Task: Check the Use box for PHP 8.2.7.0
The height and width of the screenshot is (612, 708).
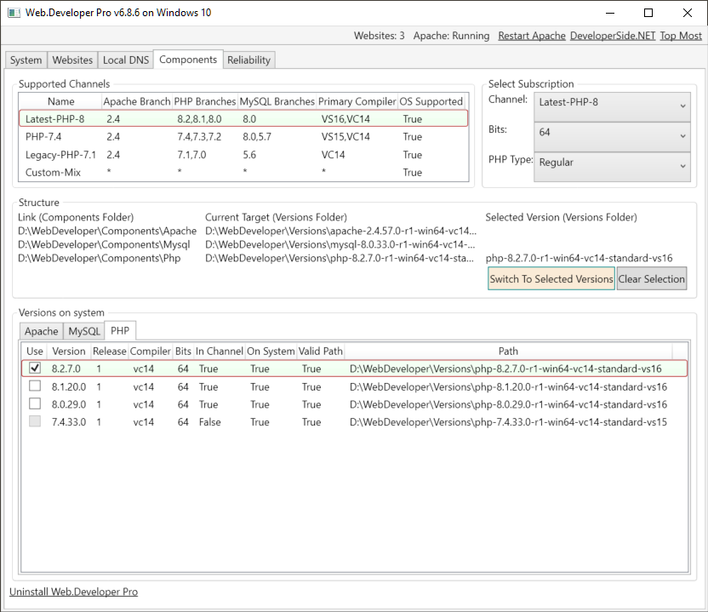Action: (35, 368)
